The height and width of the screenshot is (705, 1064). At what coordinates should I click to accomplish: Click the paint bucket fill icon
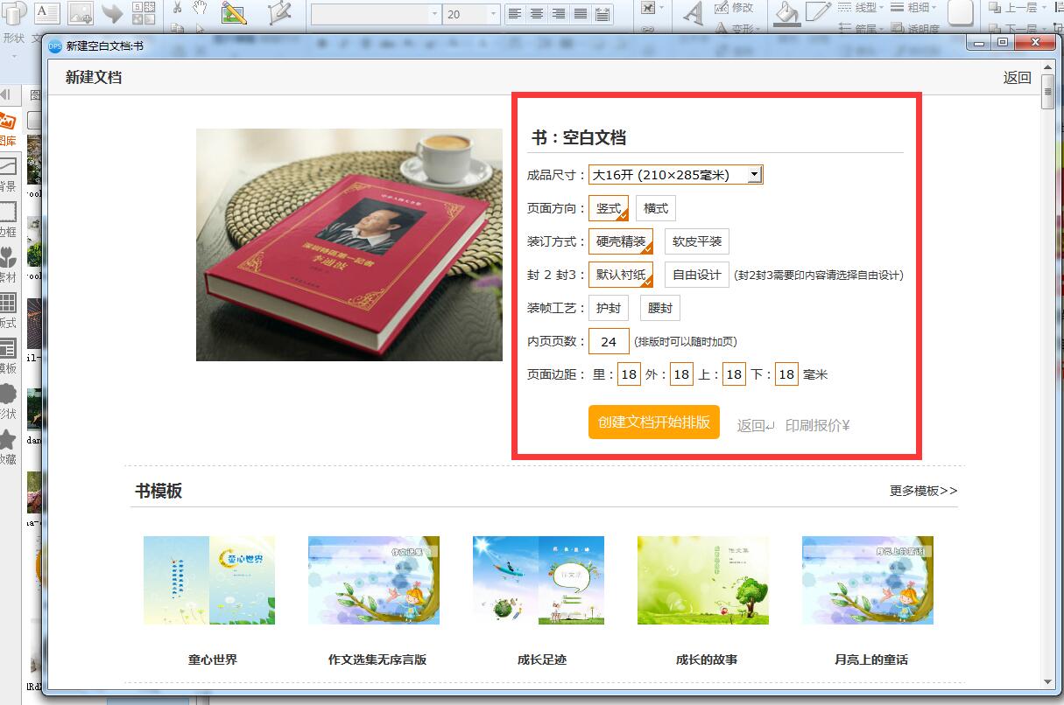[786, 11]
